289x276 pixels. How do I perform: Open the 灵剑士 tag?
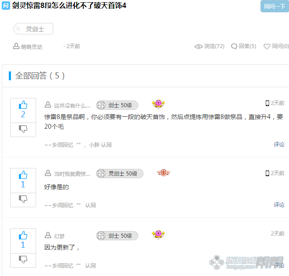point(33,29)
